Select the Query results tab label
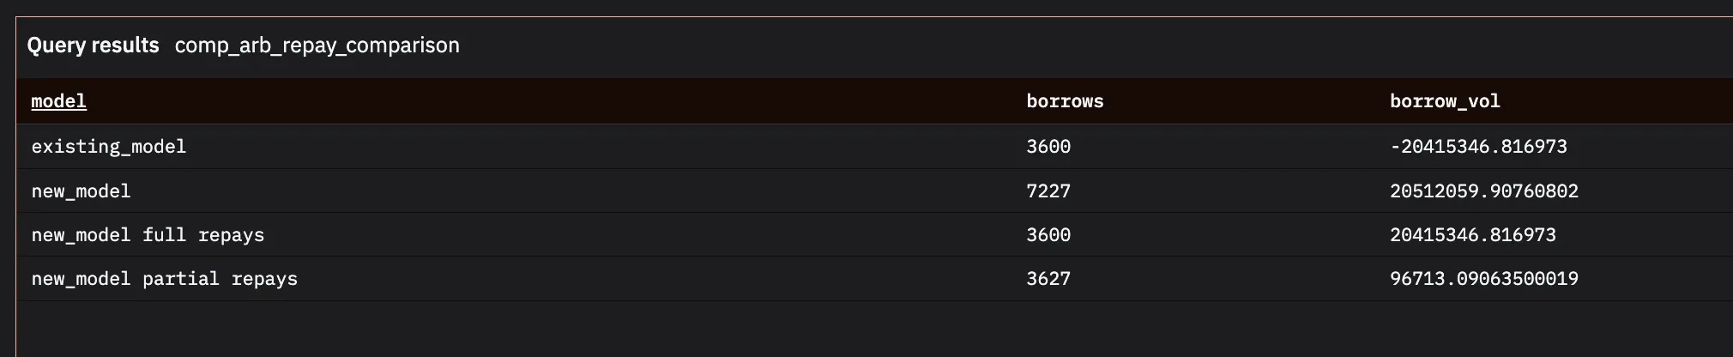1733x357 pixels. click(x=93, y=45)
